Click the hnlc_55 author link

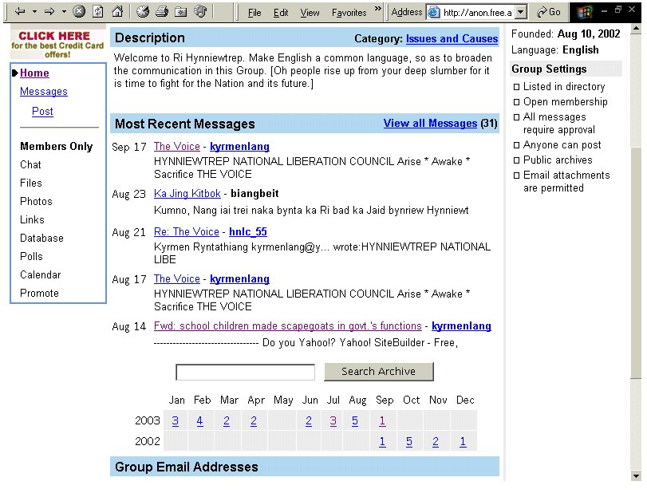coord(248,232)
